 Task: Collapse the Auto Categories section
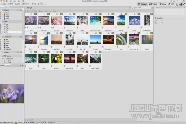(3, 56)
